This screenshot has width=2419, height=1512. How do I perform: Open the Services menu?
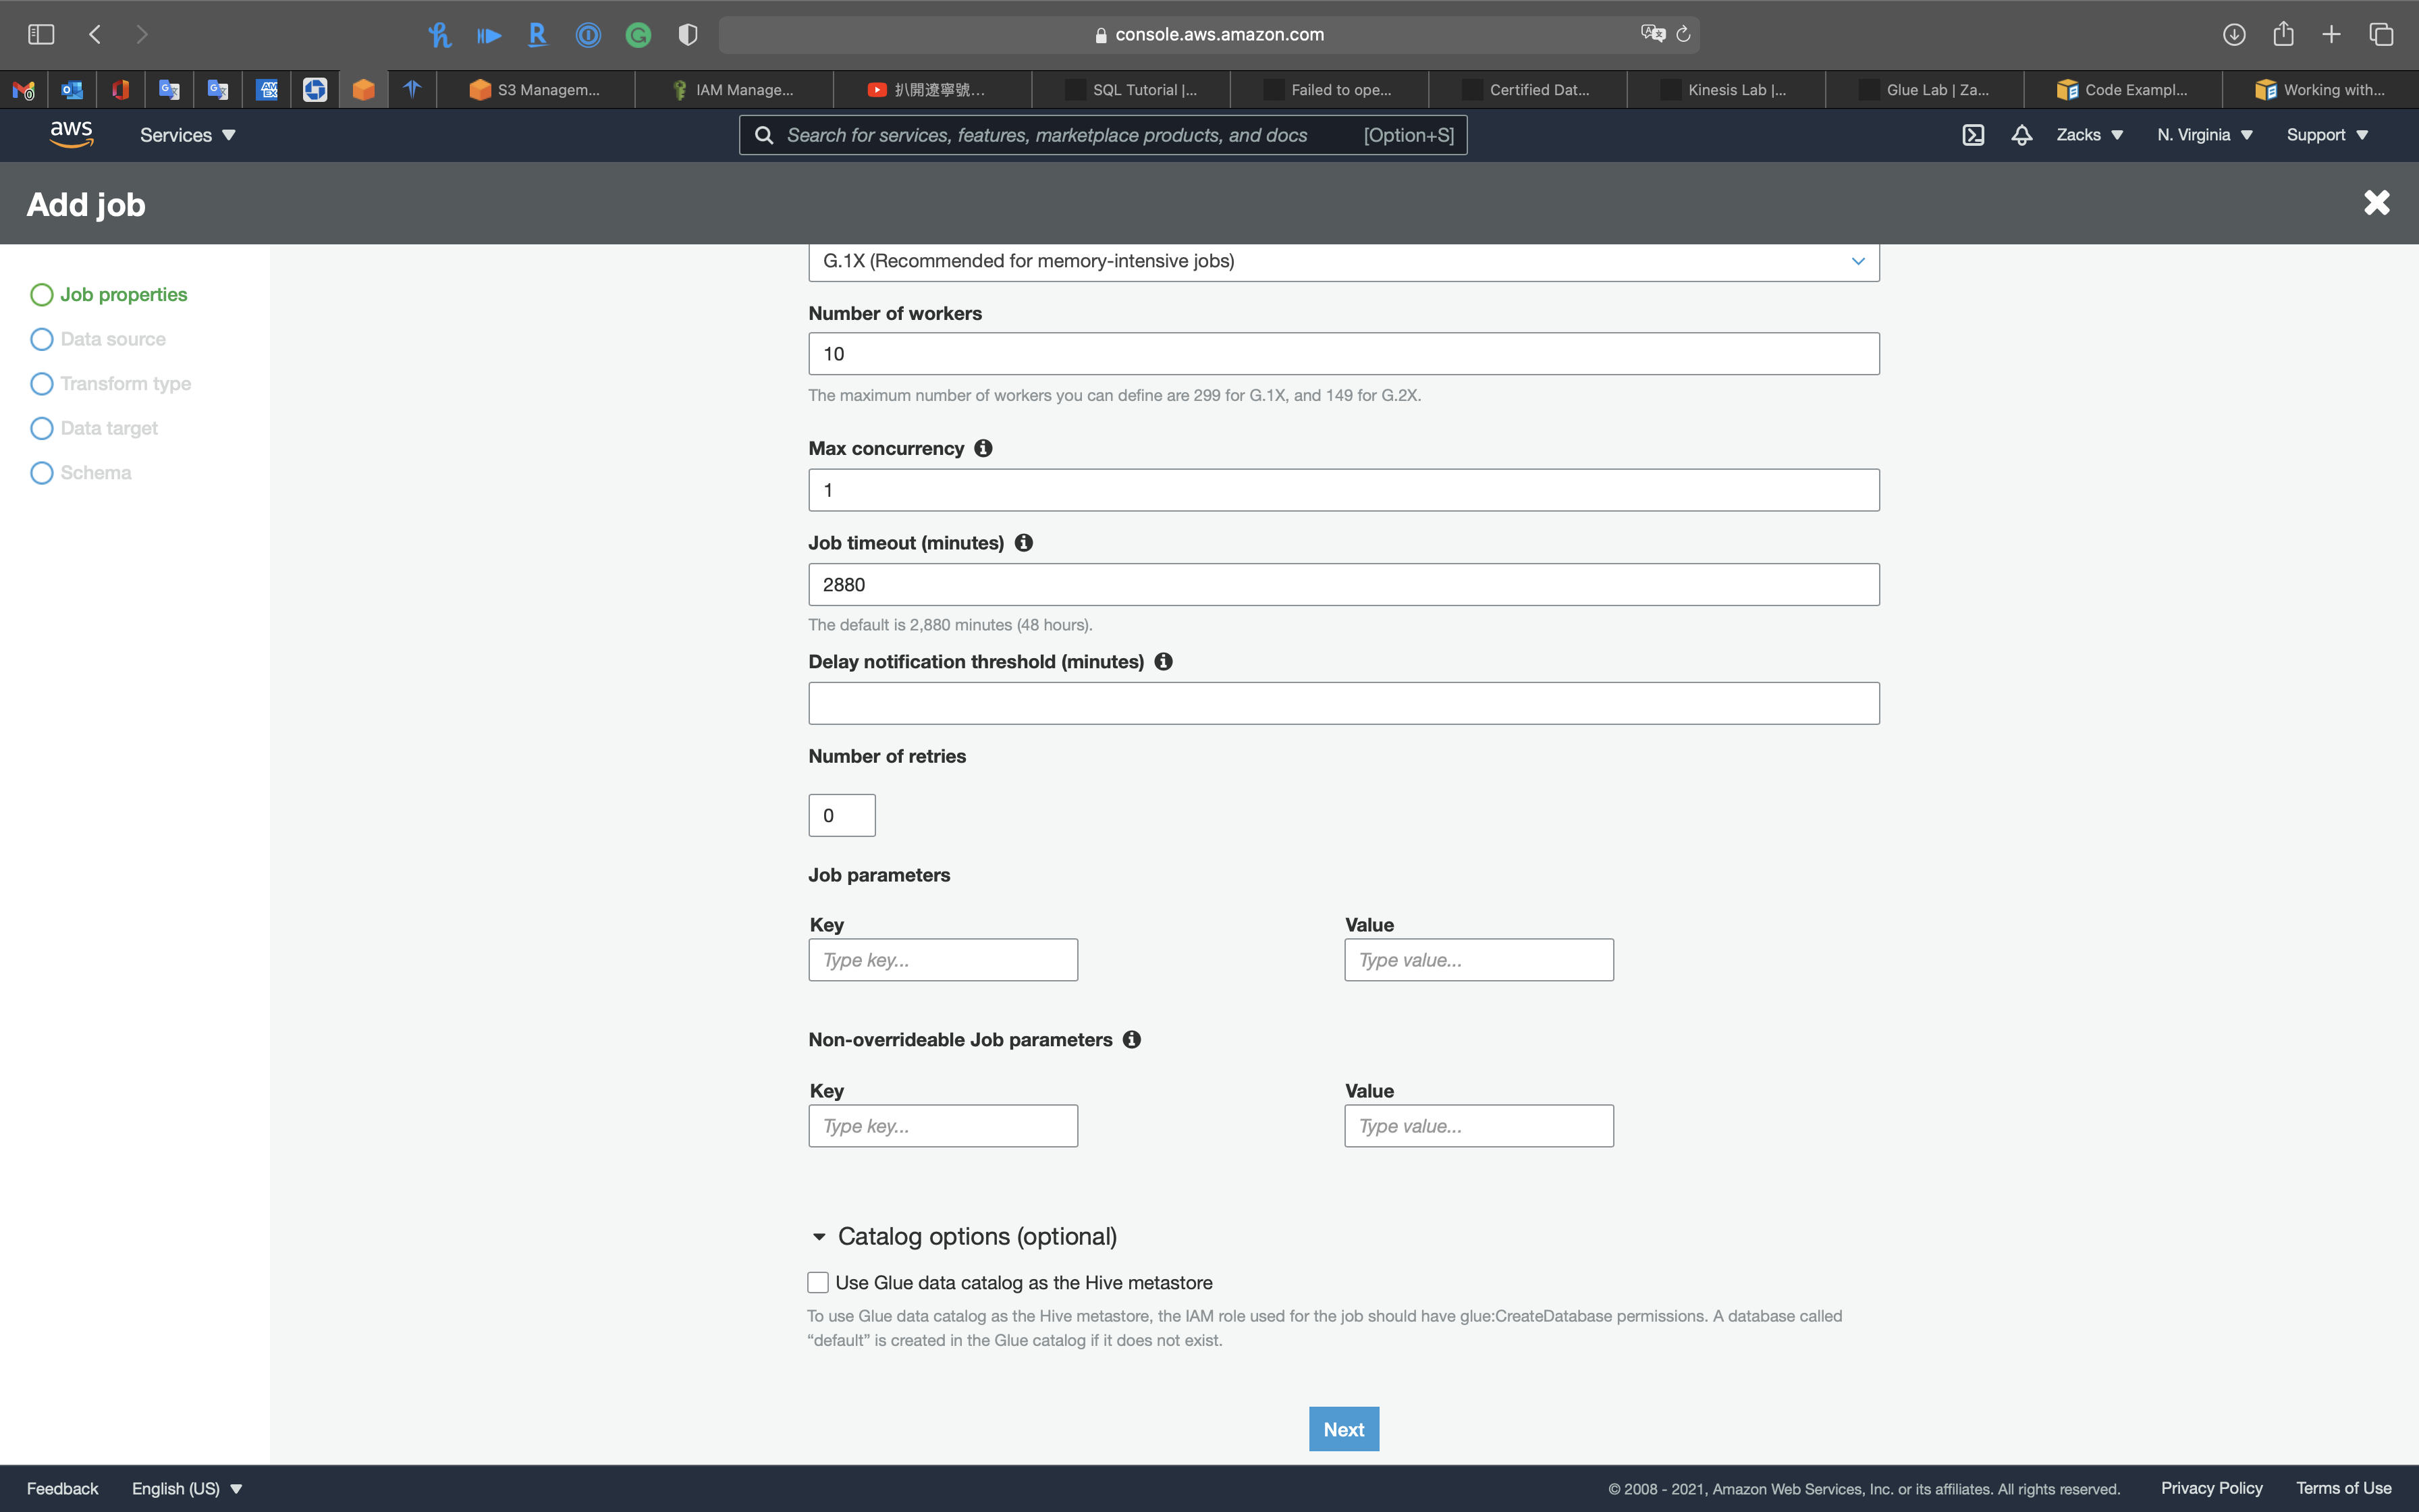tap(187, 135)
